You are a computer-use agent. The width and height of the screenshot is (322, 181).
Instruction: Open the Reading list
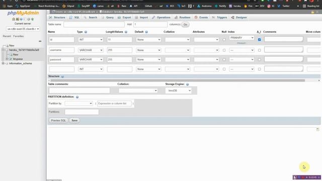(x=311, y=6)
